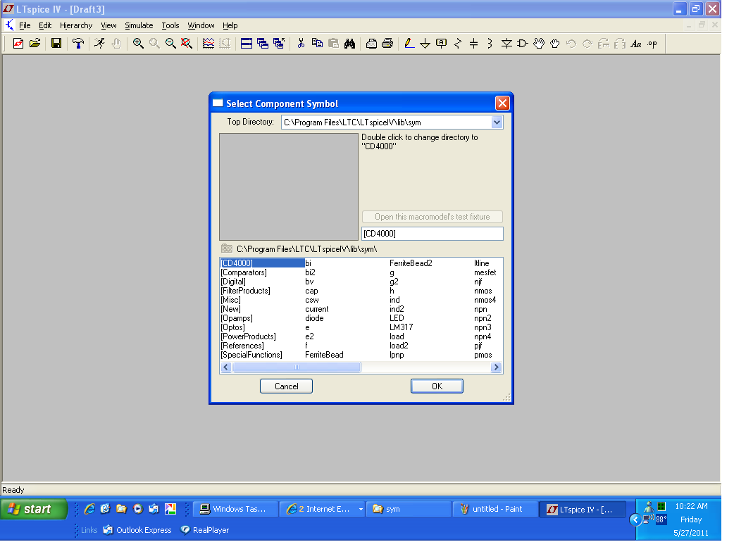Select the 'FerriteBead2' symbol entry
Viewport: 734px width, 542px height.
click(411, 263)
